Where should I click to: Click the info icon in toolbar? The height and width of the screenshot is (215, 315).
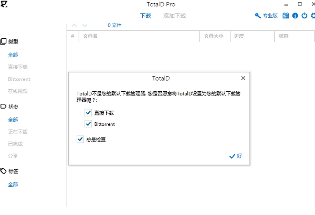[295, 16]
